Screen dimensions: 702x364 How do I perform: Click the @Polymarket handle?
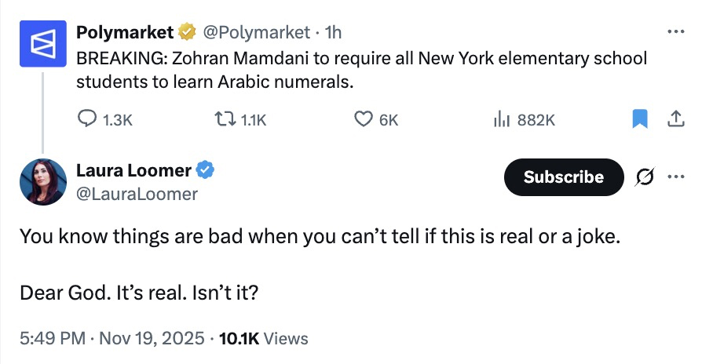click(x=257, y=32)
